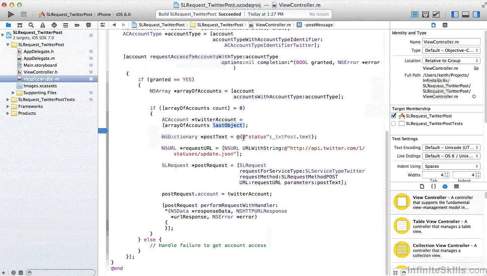Show only recently edited files
Screen dimensions: 487x276
click(x=14, y=273)
